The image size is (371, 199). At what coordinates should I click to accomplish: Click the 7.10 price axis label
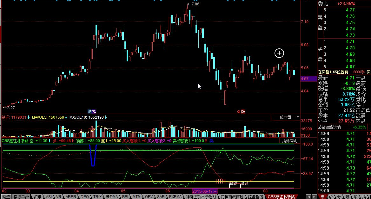pyautogui.click(x=305, y=22)
